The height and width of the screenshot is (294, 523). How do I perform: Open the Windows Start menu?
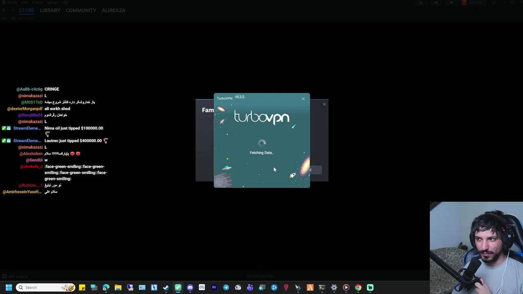tap(9, 287)
